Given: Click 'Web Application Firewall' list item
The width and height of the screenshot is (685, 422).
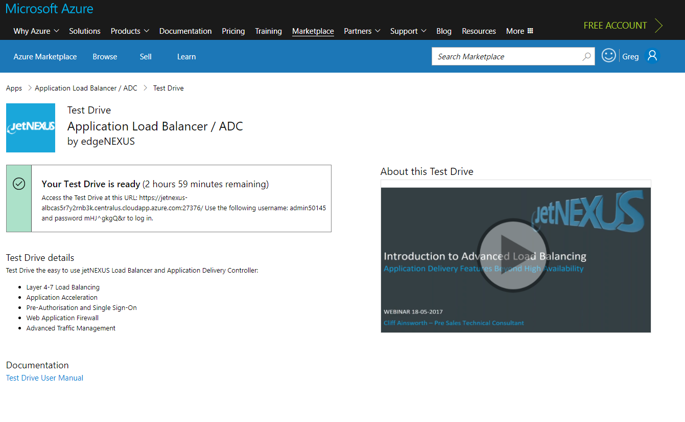Looking at the screenshot, I should pos(62,318).
